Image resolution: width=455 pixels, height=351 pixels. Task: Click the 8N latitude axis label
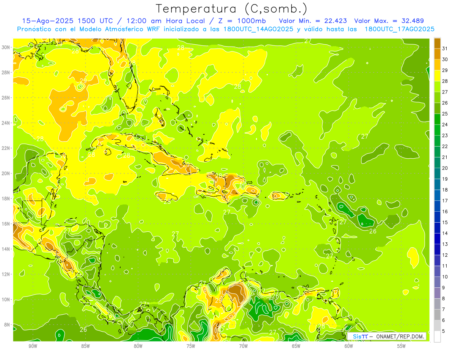click(x=7, y=324)
